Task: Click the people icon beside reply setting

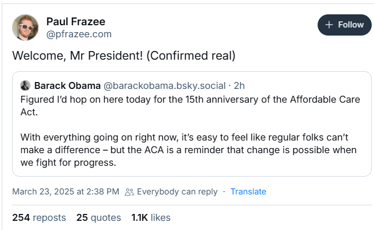Action: click(x=129, y=192)
